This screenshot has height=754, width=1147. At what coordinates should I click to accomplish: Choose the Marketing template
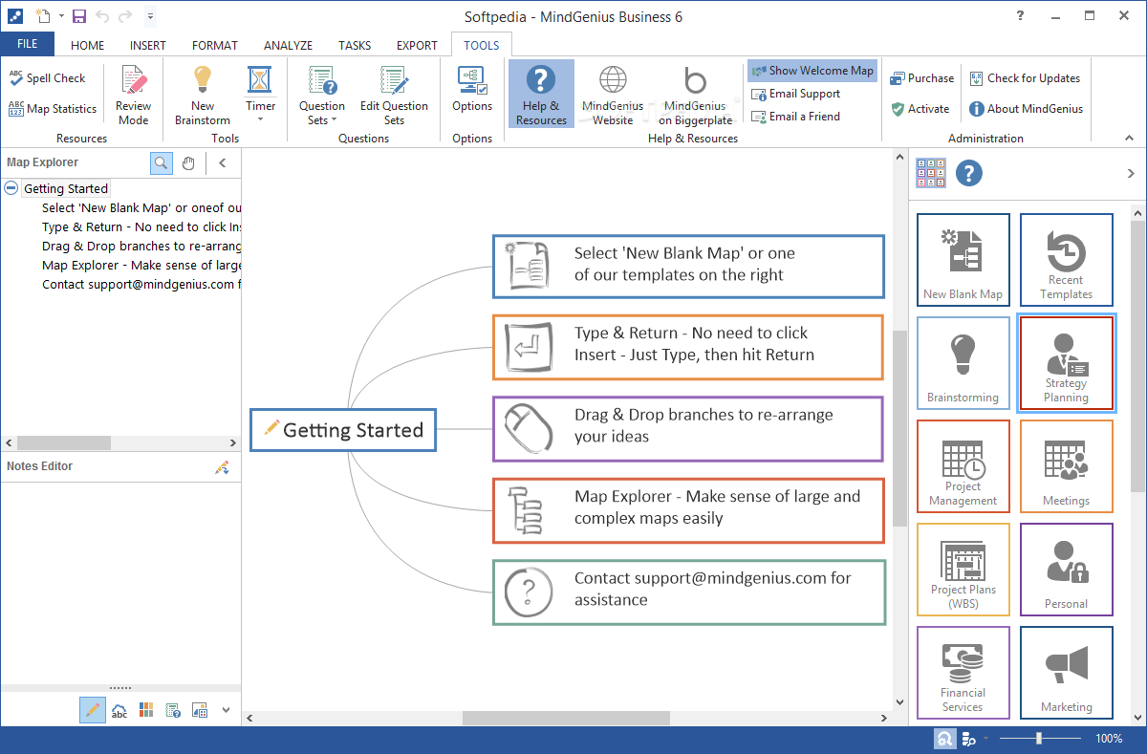pos(1066,673)
